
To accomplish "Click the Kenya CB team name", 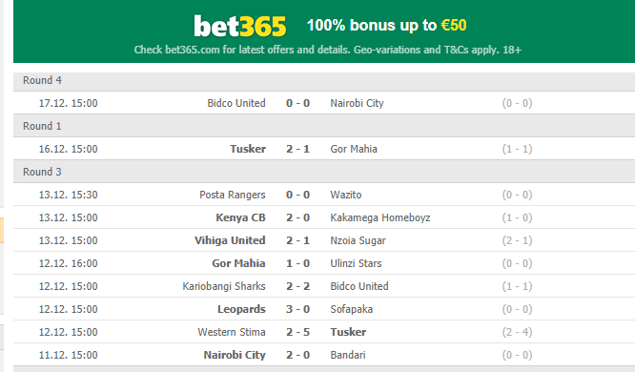I will 240,217.
